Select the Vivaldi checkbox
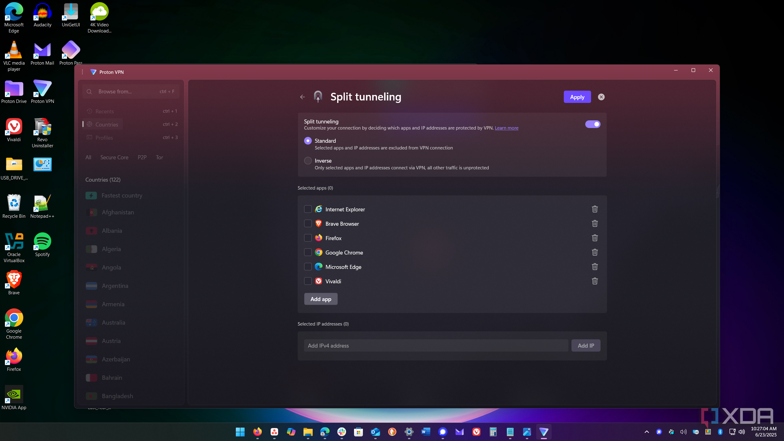This screenshot has height=441, width=784. [308, 281]
